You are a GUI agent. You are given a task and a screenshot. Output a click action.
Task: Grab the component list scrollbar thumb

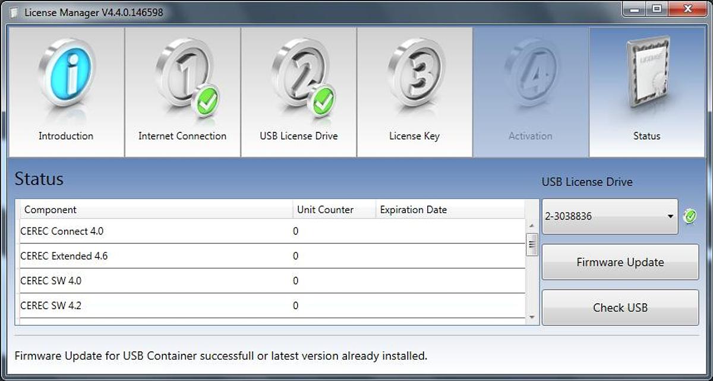pyautogui.click(x=532, y=244)
